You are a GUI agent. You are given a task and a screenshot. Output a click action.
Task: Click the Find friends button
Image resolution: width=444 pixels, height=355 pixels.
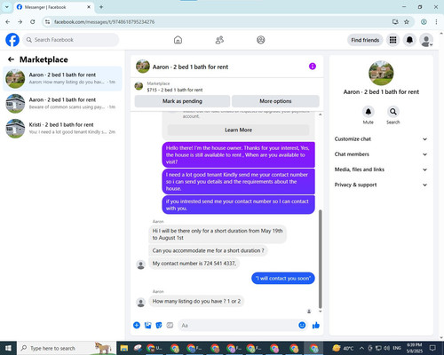(365, 40)
